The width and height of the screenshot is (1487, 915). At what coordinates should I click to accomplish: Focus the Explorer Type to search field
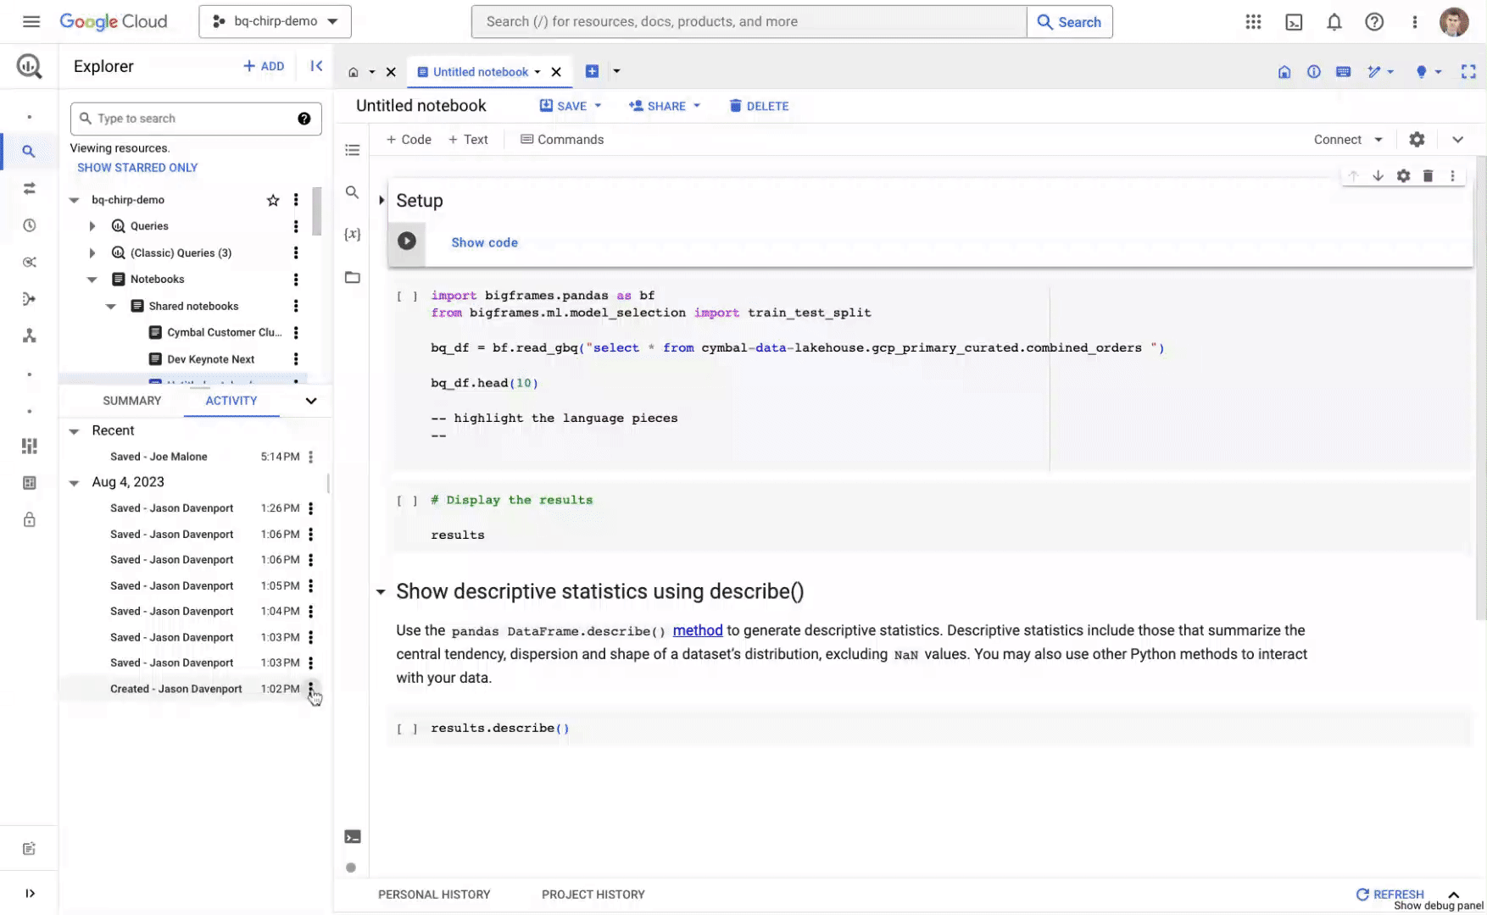[x=196, y=119]
